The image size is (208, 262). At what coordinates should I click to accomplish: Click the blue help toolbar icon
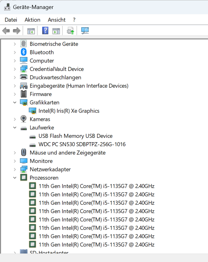pyautogui.click(x=45, y=31)
